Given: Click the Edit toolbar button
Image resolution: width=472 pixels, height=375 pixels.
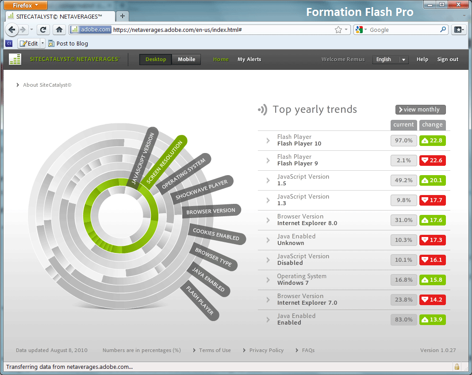Looking at the screenshot, I should click(x=29, y=44).
